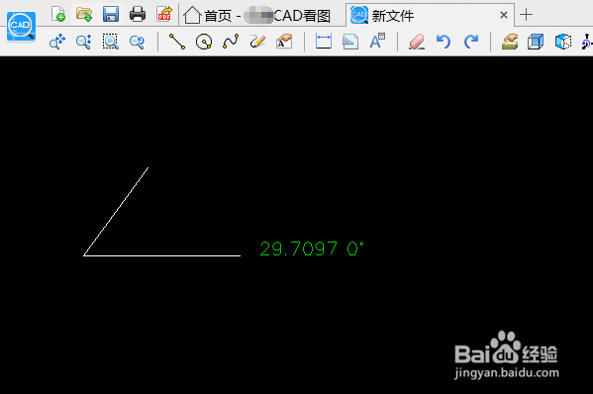The height and width of the screenshot is (394, 593).
Task: Undo the last action
Action: pyautogui.click(x=444, y=42)
